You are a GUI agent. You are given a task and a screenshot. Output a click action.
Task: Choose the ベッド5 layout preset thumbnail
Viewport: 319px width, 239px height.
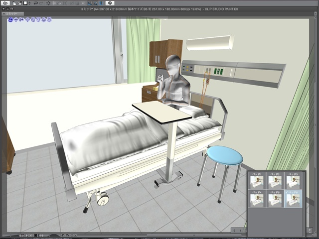click(275, 199)
